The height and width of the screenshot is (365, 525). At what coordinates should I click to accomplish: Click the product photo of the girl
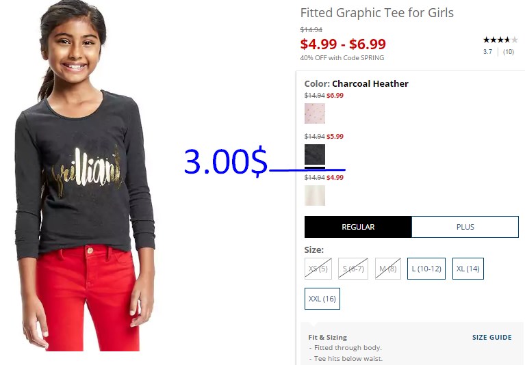[x=85, y=176]
